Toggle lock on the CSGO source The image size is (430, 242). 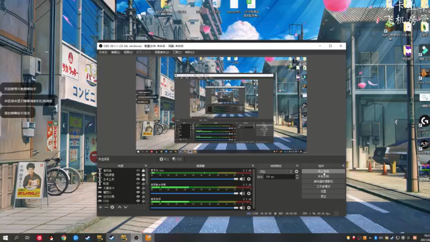(x=143, y=201)
